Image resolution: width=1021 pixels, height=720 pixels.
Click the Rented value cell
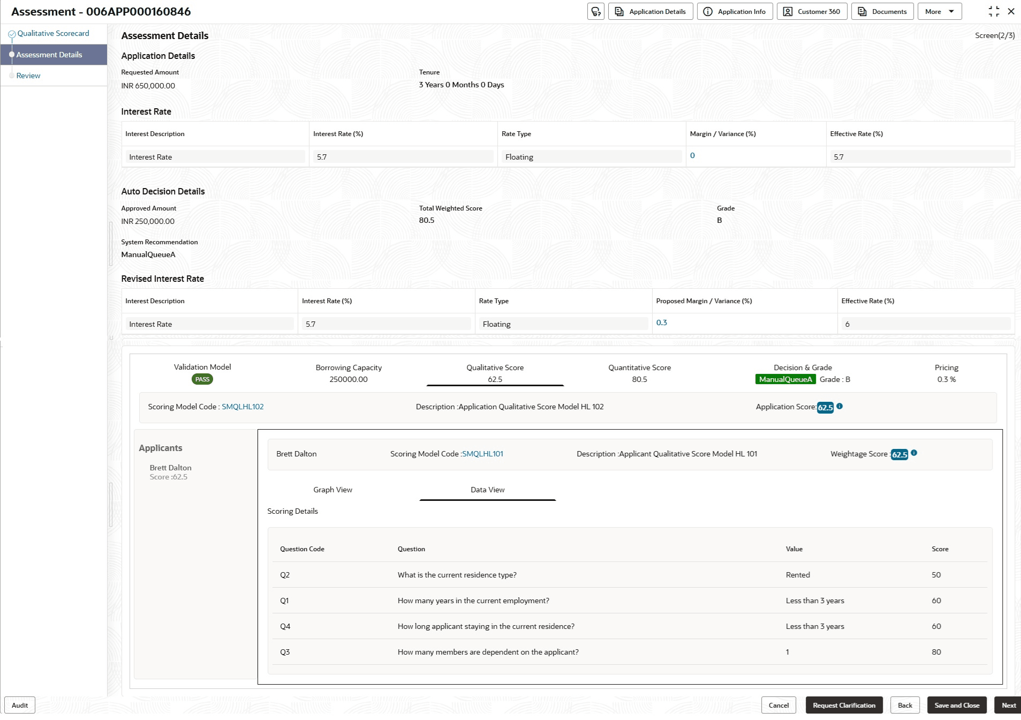pyautogui.click(x=798, y=575)
